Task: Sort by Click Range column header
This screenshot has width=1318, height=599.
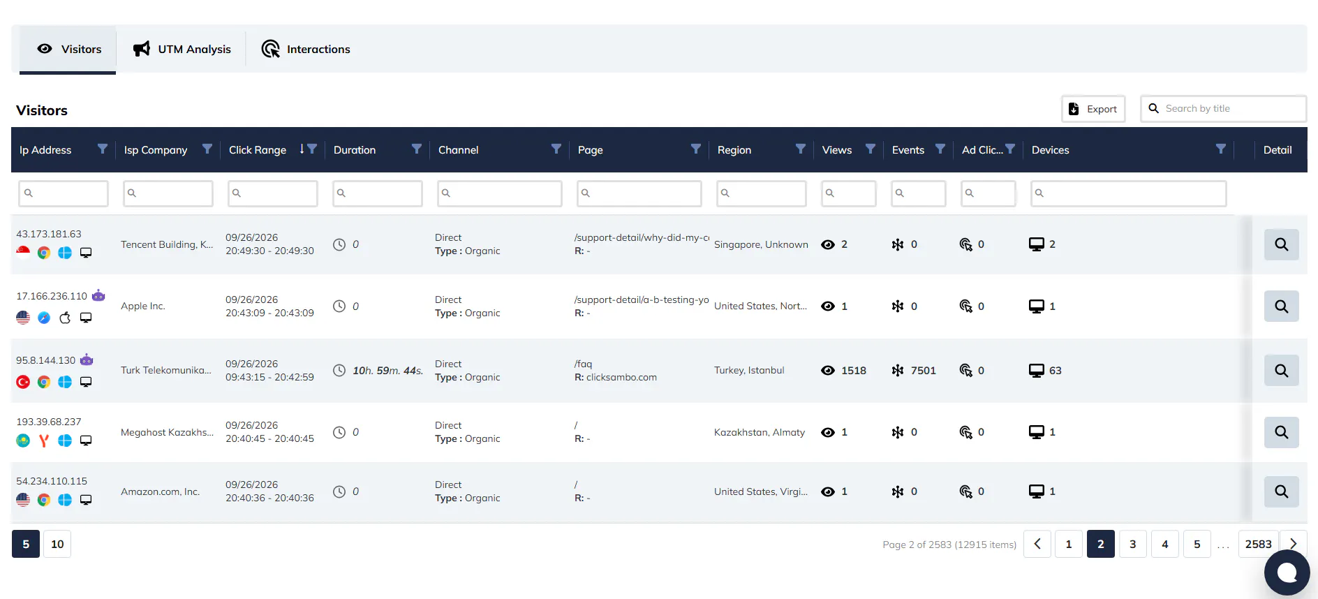Action: click(x=258, y=150)
